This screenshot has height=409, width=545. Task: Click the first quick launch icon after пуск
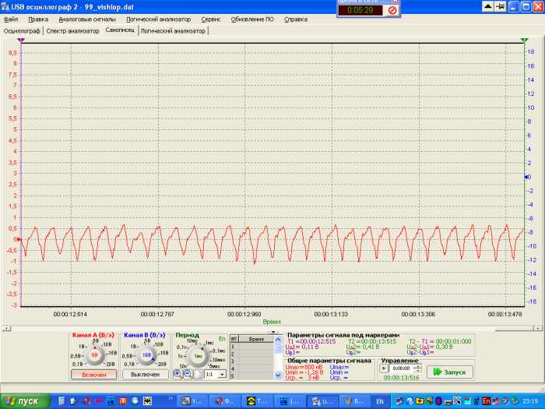(62, 401)
